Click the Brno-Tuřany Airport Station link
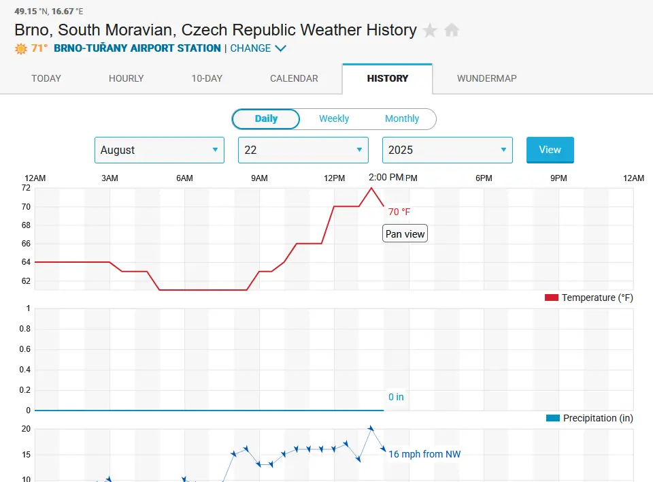 click(x=137, y=48)
